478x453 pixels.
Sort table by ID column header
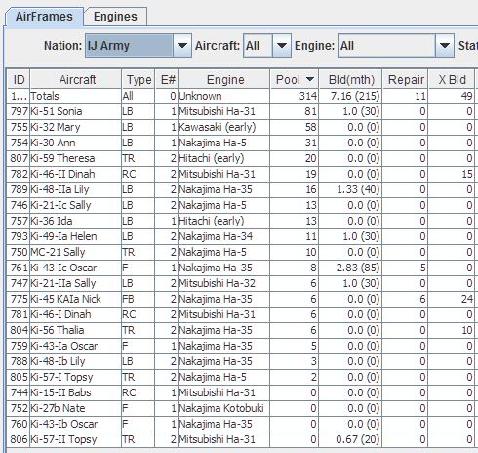(x=19, y=80)
